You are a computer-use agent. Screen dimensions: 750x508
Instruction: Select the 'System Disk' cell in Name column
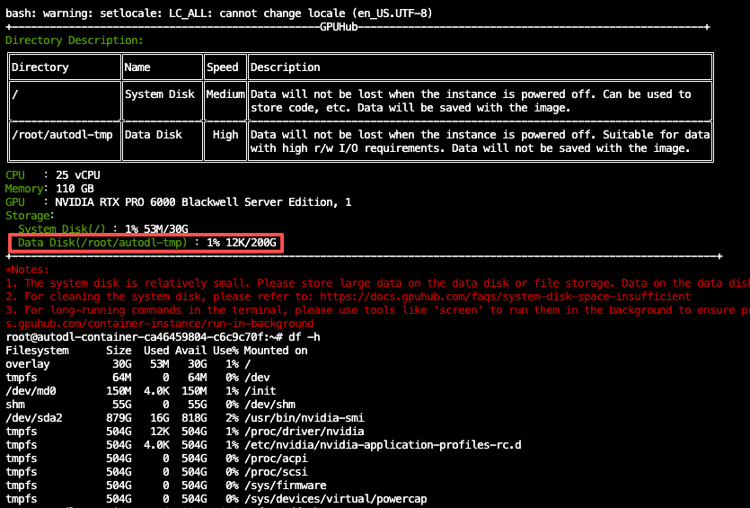tap(160, 94)
